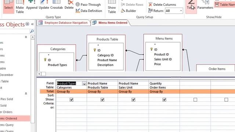Click the Order Items table cell
The image size is (235, 132).
point(164,87)
